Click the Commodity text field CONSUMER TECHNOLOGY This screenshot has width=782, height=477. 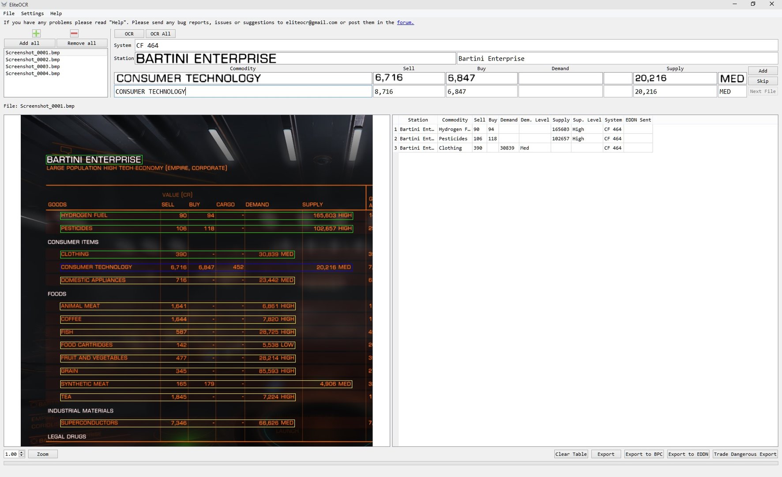coord(243,91)
